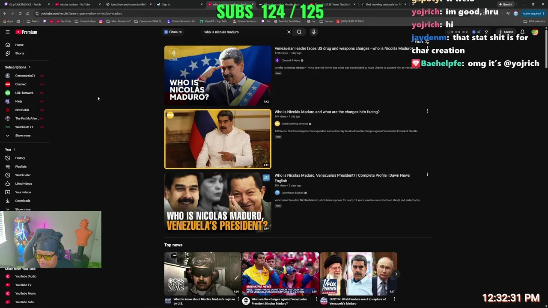Open options for Dawn News video
548x308 pixels.
click(427, 175)
